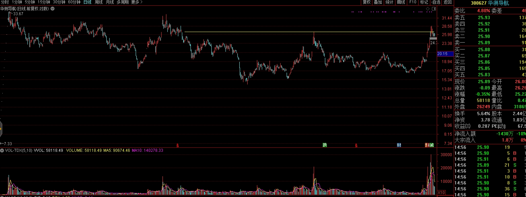This screenshot has width=526, height=197.
Task: Click the MA10: 140278.33 indicator label
Action: point(147,150)
